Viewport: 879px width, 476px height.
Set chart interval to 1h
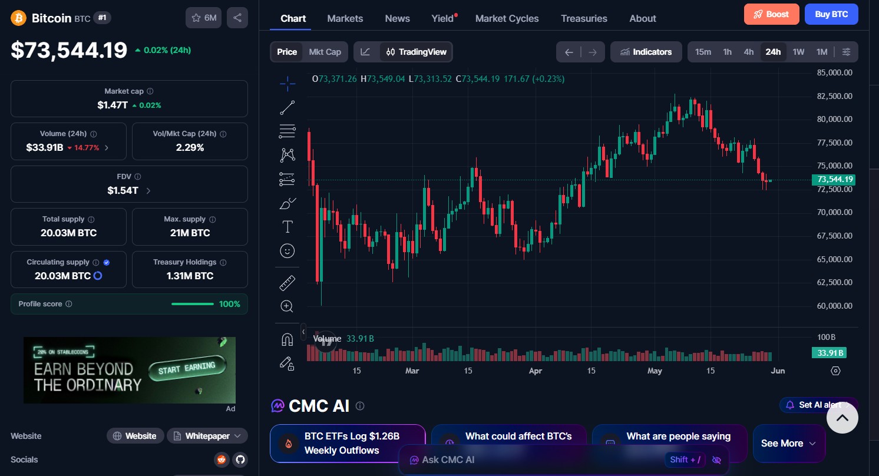(728, 52)
